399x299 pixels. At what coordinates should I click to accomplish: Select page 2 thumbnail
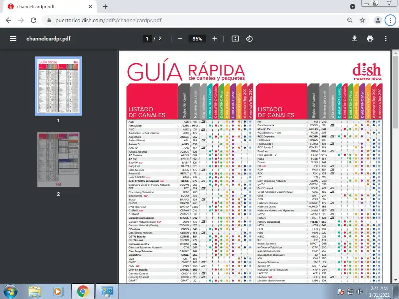pyautogui.click(x=58, y=160)
